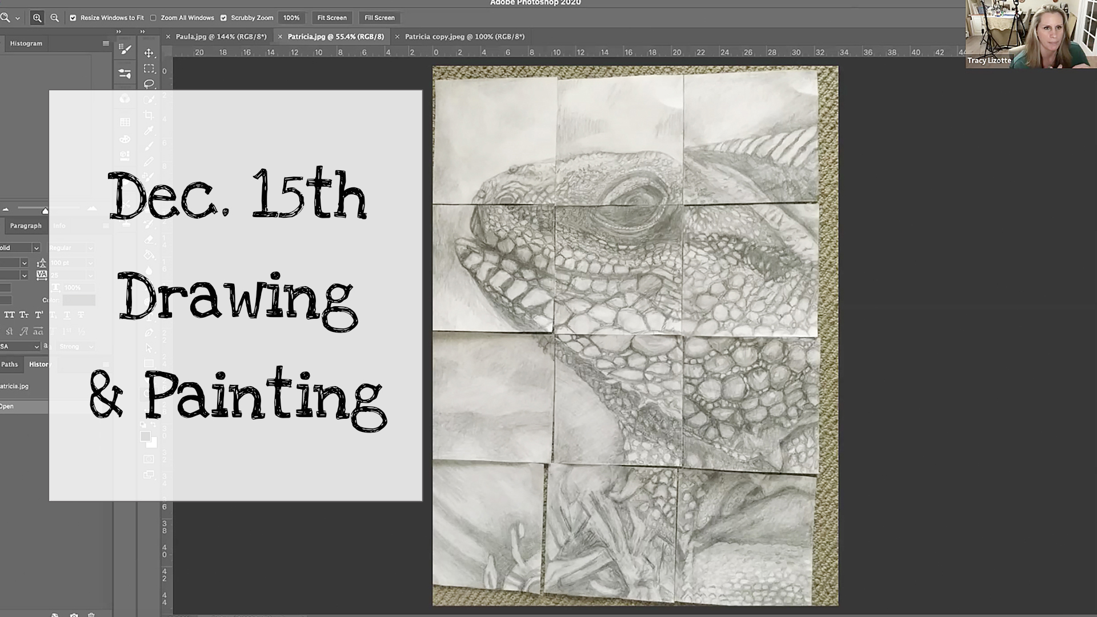Select the Path Selection arrow tool
Screen dimensions: 1097x617
(x=149, y=348)
